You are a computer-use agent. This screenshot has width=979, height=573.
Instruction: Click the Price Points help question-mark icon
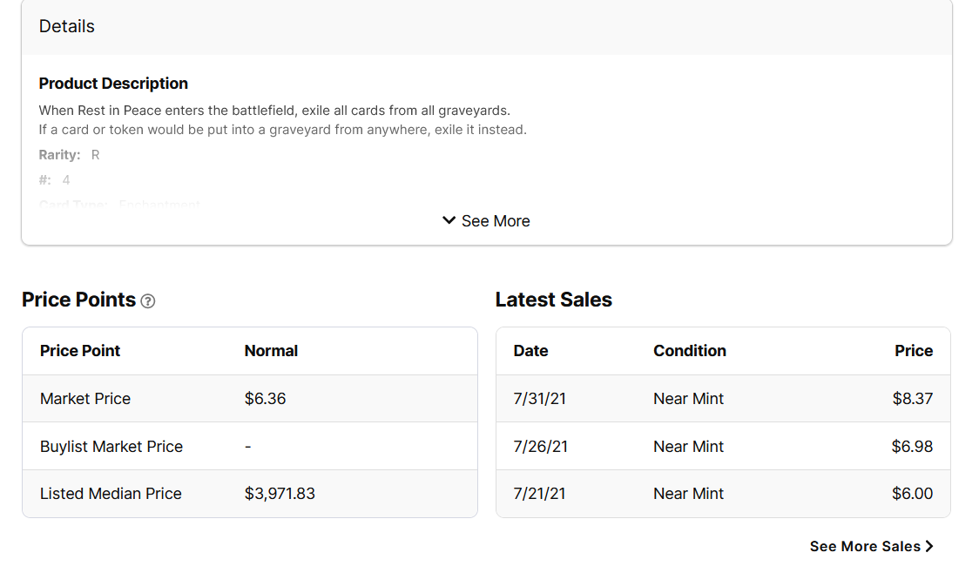pyautogui.click(x=148, y=301)
